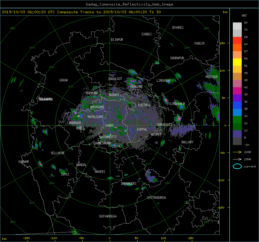Click the GANGAVATI city label
This screenshot has height=242, width=259.
(164, 124)
